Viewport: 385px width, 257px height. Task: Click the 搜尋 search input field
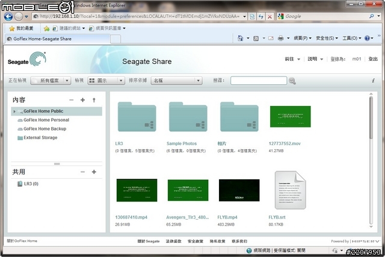click(x=259, y=81)
